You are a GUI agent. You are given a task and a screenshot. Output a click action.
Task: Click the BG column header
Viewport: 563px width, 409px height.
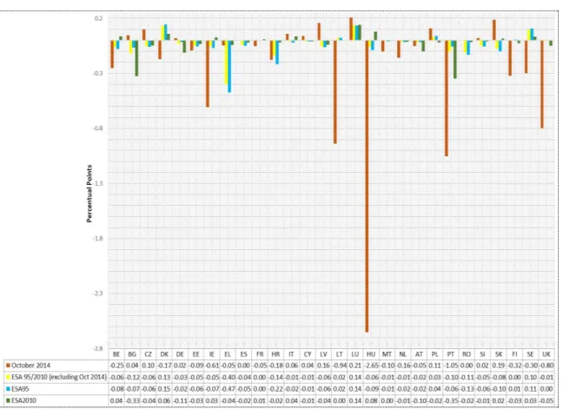[x=132, y=354]
